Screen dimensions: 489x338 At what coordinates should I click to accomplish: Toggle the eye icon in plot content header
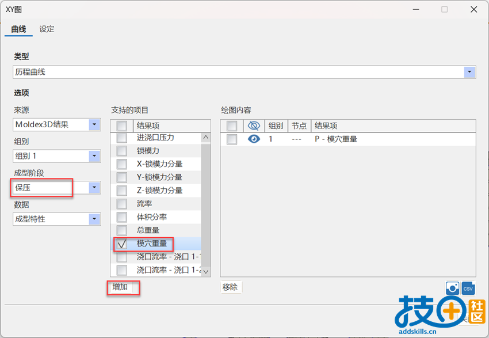pyautogui.click(x=254, y=126)
